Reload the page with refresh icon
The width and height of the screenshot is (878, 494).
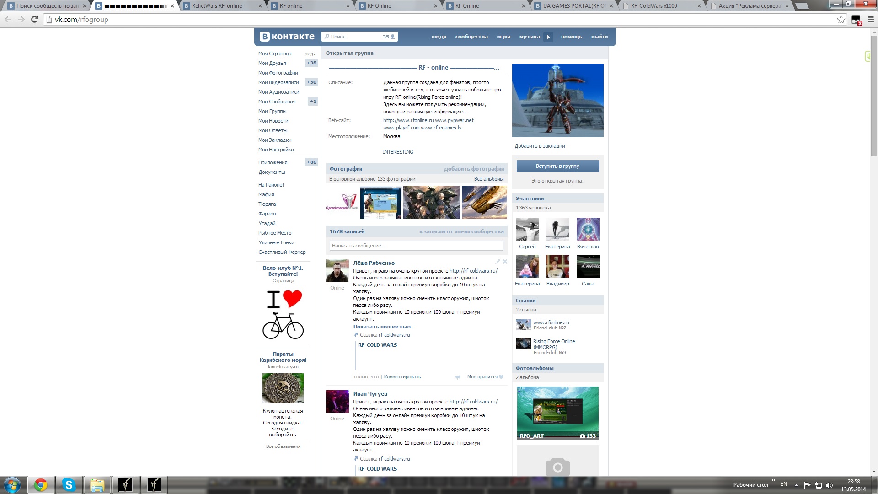pyautogui.click(x=34, y=20)
